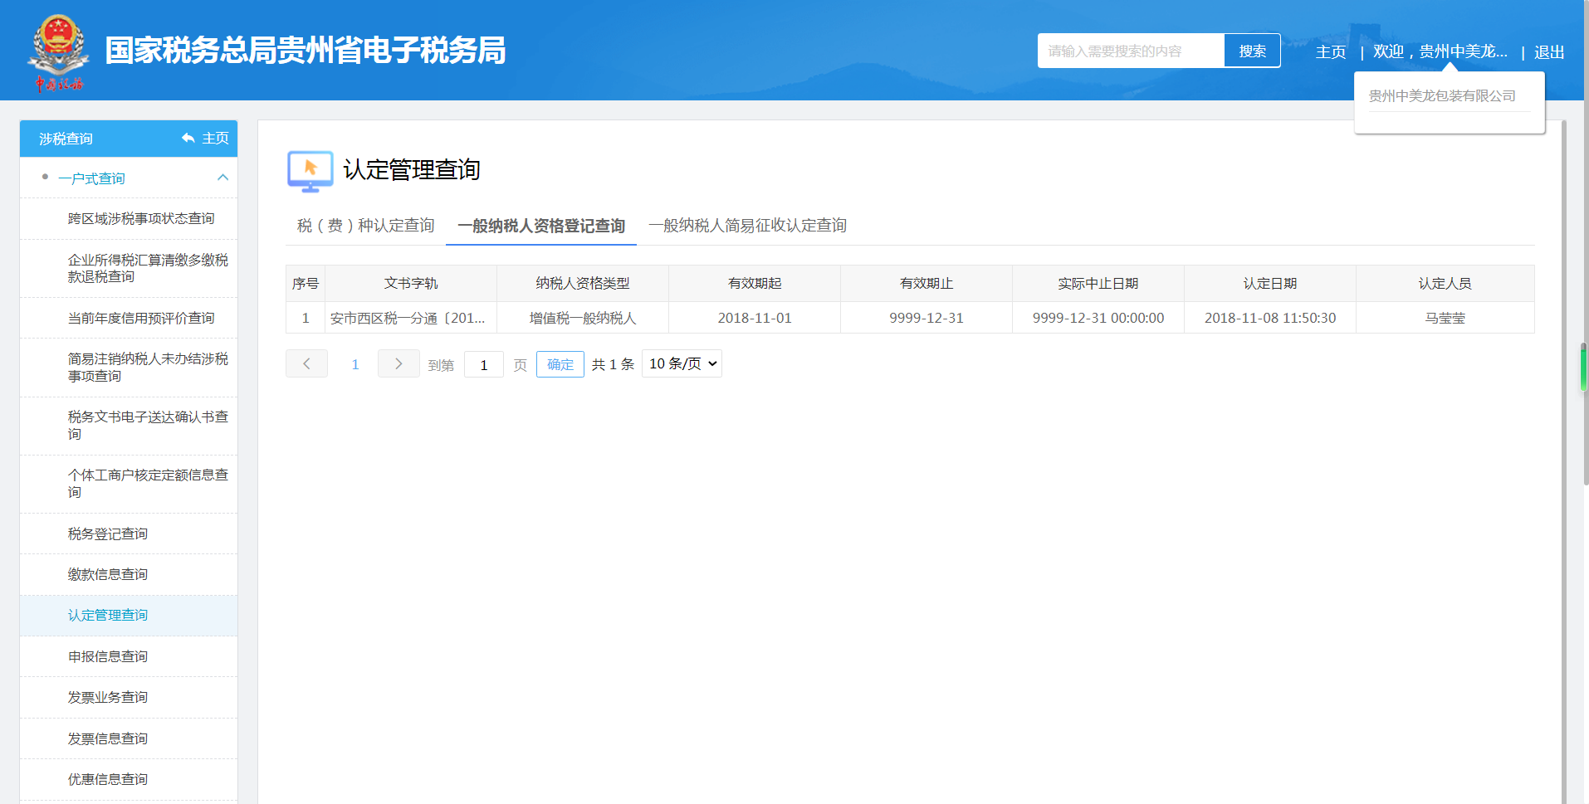Click the green vertical scrollbar thumb
The width and height of the screenshot is (1589, 804).
1583,369
